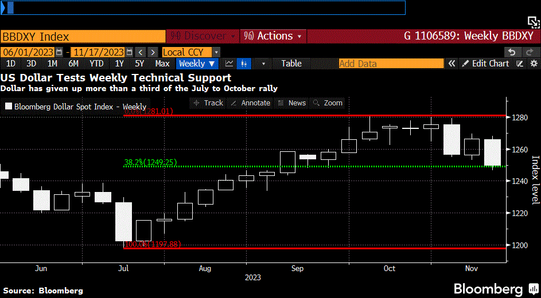Open the Actions menu
This screenshot has width=541, height=298.
point(273,36)
